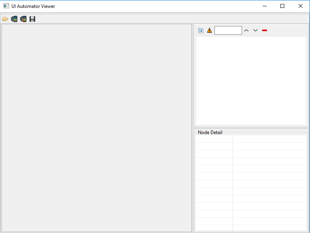Go to next search result down chevron

point(256,30)
